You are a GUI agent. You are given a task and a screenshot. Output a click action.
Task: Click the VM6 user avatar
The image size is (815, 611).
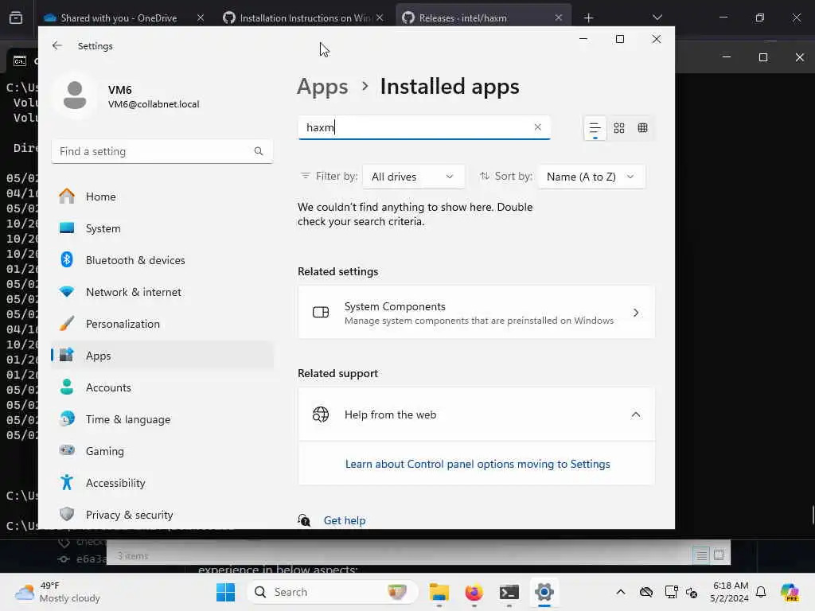[75, 96]
